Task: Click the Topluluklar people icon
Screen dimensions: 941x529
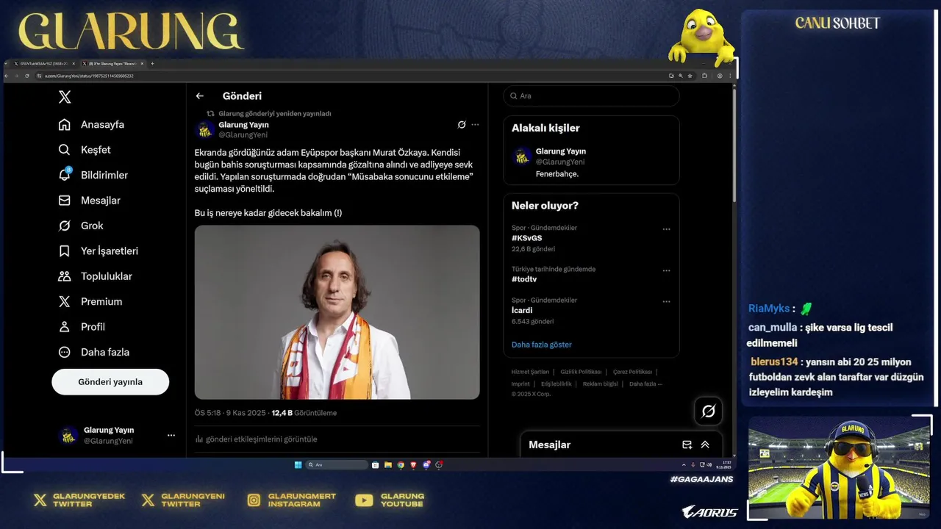Action: click(65, 276)
